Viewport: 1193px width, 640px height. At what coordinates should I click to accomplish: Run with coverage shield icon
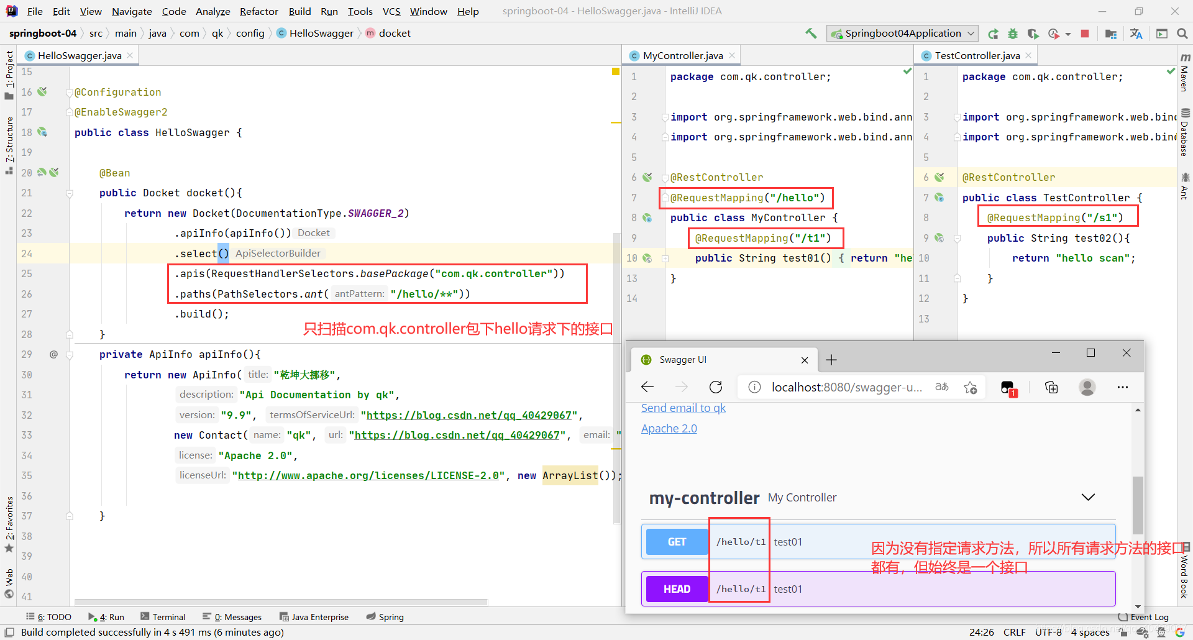[1033, 34]
